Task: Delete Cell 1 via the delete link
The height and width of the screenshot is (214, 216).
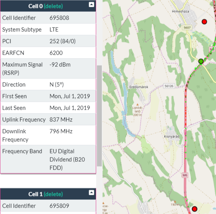Action: point(53,194)
